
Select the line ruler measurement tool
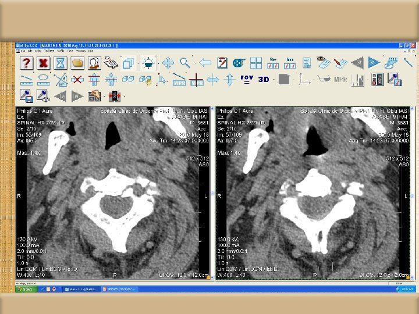click(26, 80)
